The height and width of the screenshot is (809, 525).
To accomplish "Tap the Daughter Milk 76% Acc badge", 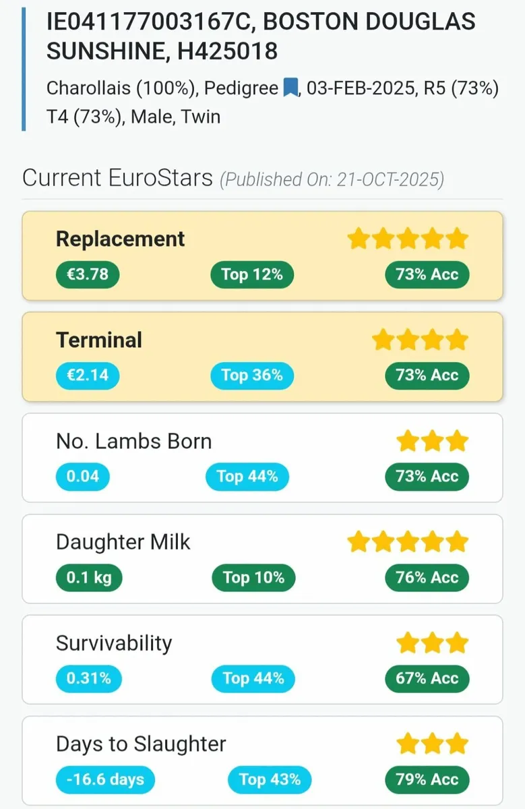I will (427, 578).
